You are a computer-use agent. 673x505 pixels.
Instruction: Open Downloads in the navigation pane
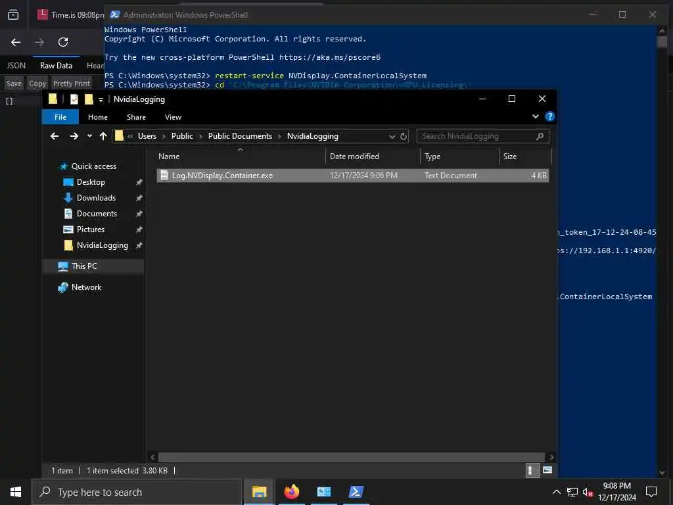96,198
